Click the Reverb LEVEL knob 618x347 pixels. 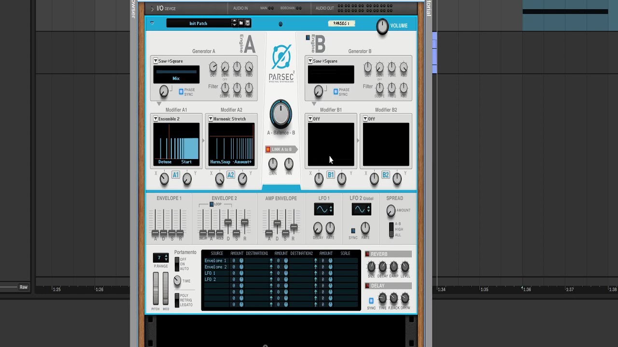(x=405, y=267)
